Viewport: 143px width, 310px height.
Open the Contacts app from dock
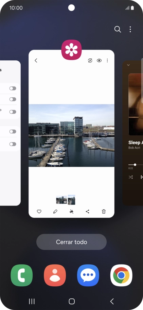coord(55,275)
